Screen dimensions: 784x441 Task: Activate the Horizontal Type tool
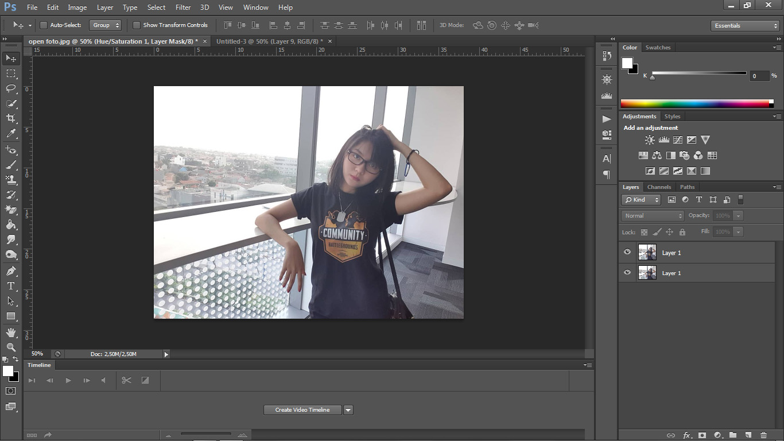pyautogui.click(x=11, y=285)
